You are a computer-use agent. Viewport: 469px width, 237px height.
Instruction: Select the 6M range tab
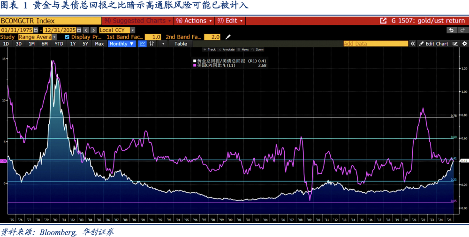pos(45,44)
